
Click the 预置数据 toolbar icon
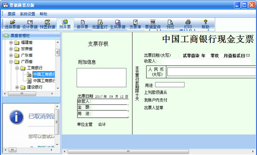pos(48,24)
